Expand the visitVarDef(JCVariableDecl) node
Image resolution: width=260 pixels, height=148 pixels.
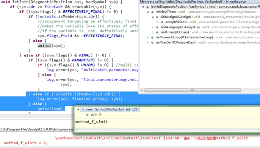pyautogui.click(x=148, y=43)
